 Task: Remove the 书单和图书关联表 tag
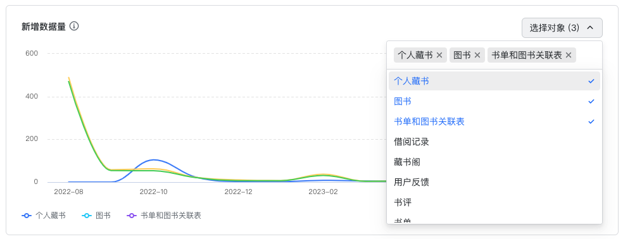click(568, 55)
